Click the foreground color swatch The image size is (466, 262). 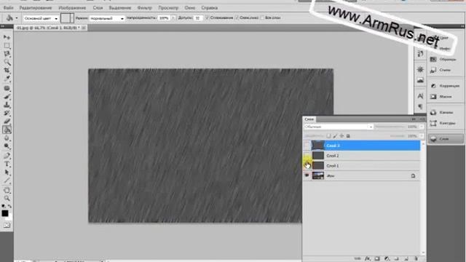[x=5, y=213]
